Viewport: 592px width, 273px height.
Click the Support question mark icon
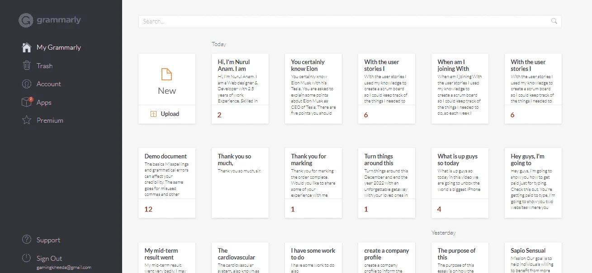pos(27,240)
